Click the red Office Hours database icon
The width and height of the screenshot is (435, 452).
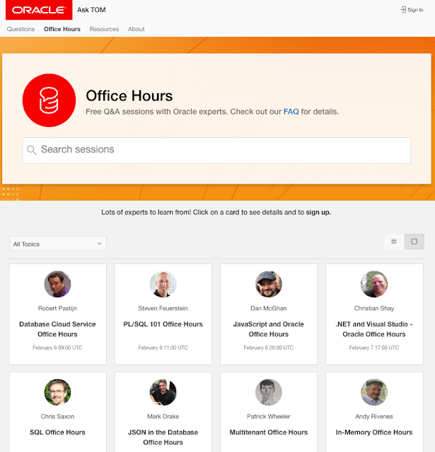49,100
